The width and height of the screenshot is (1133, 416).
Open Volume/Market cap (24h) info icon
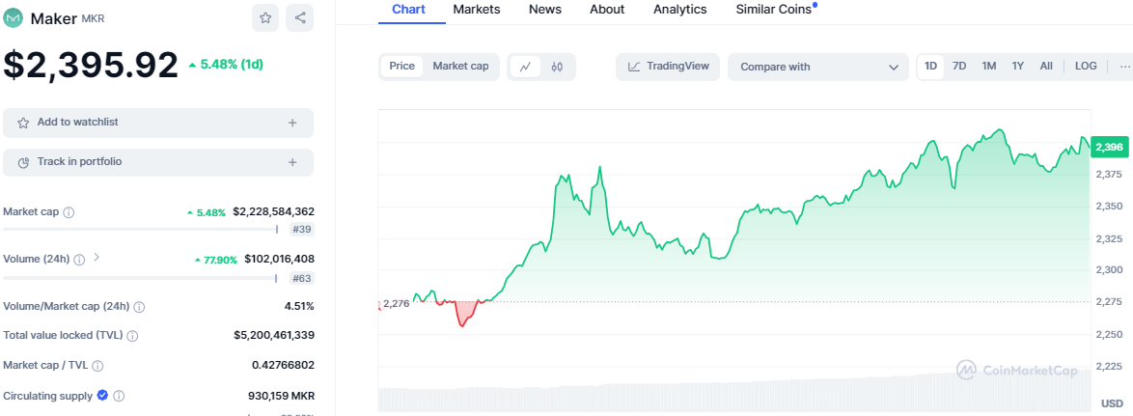[140, 307]
